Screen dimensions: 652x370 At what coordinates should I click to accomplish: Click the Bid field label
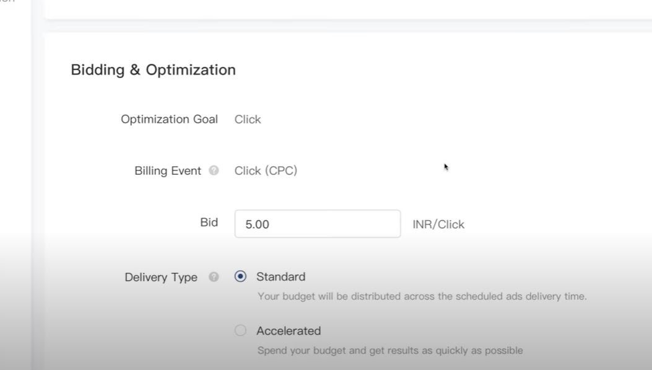click(x=209, y=222)
